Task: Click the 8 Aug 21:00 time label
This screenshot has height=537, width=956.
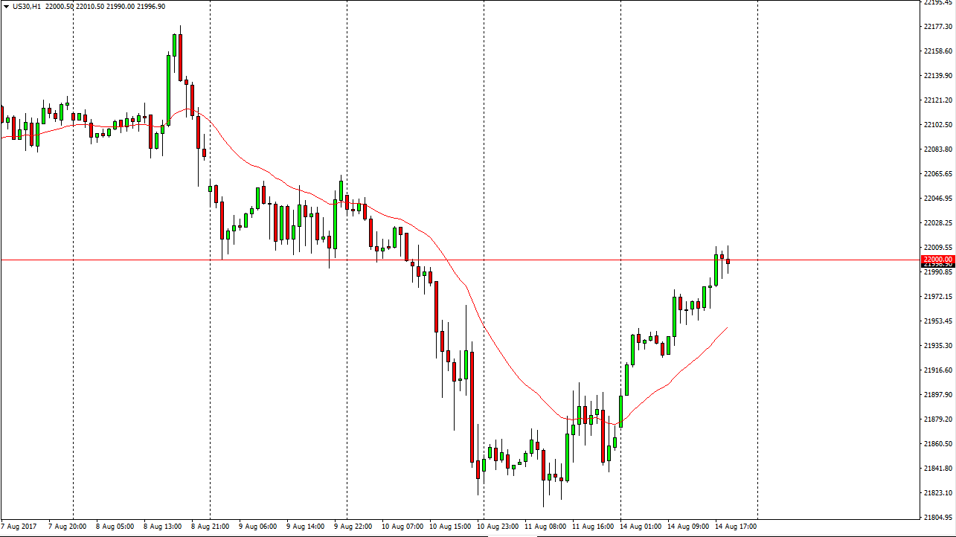Action: 210,527
